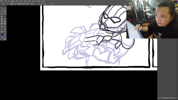The image size is (178, 100).
Task: Click the Opacity value field
Action: 36,4
